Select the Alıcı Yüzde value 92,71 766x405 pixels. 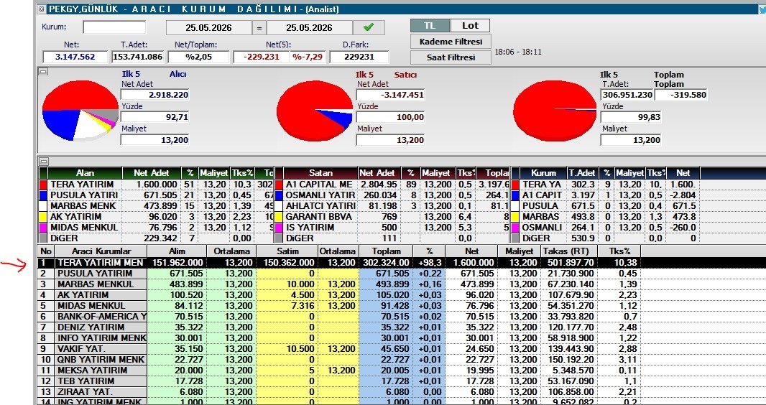coord(155,117)
